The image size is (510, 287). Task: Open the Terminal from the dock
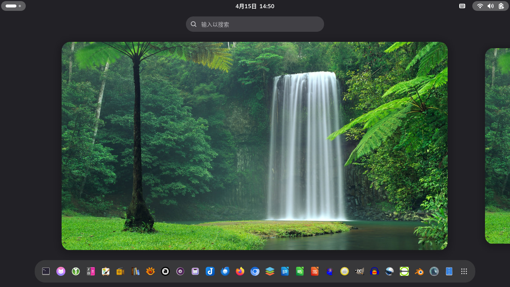[x=46, y=271]
